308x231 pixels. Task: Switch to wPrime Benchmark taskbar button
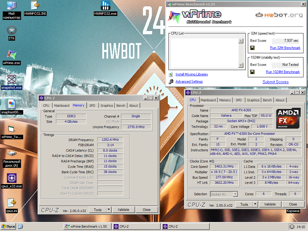pyautogui.click(x=88, y=226)
